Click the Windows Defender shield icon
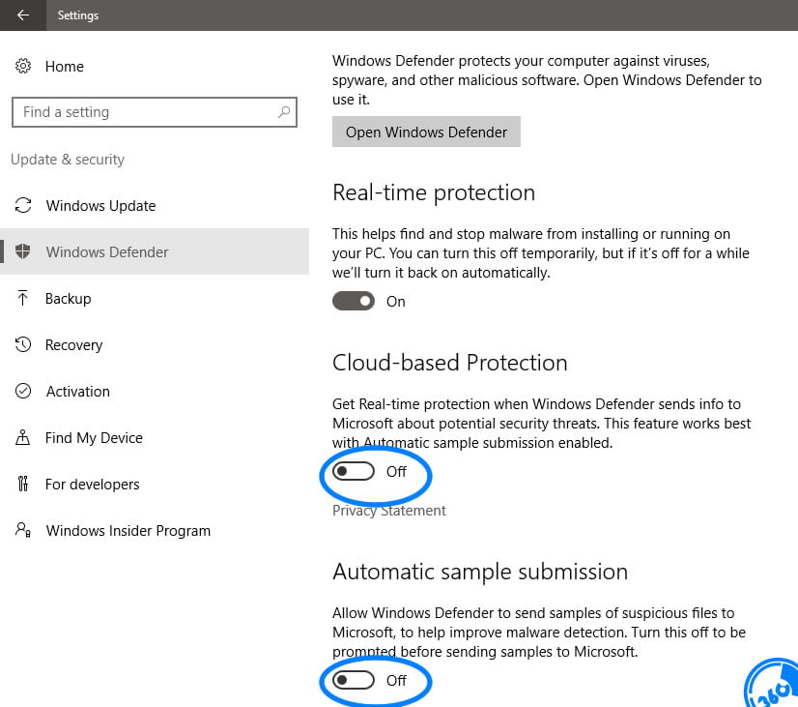 [x=23, y=251]
